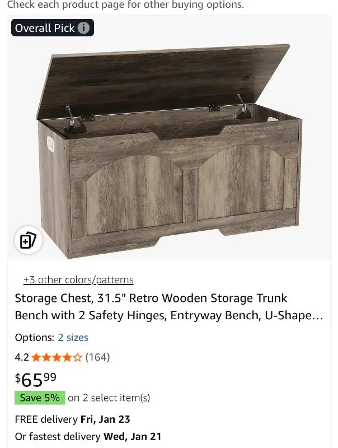Tap the FREE delivery Fri, Jan 23 line
Viewport: 338px width, 448px height.
(73, 419)
